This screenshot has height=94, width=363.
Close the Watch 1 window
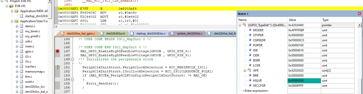pos(359,14)
